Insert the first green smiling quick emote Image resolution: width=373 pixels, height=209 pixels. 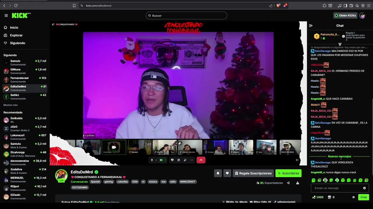314,180
